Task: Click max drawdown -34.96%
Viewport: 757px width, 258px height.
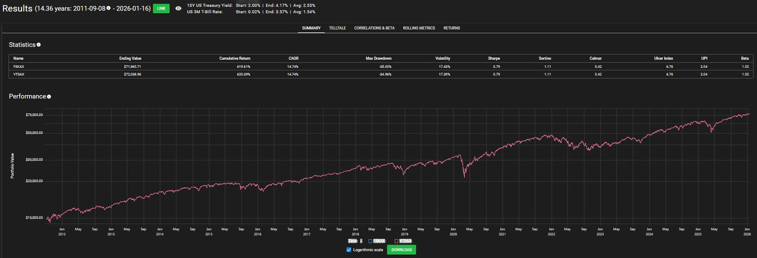Action: (384, 74)
